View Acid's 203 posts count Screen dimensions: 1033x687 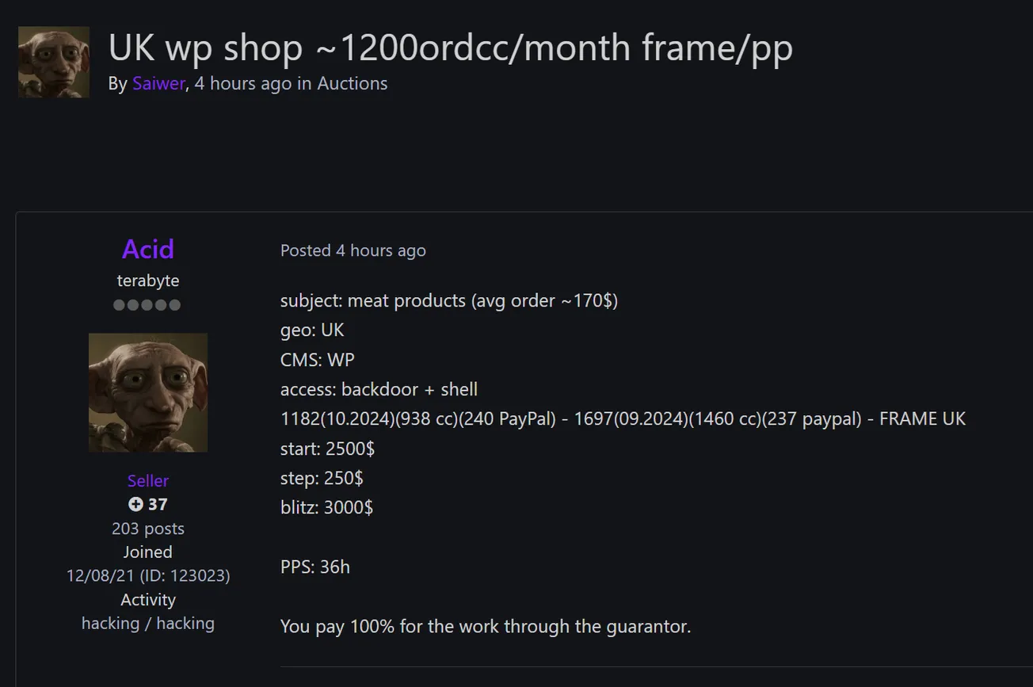coord(148,529)
